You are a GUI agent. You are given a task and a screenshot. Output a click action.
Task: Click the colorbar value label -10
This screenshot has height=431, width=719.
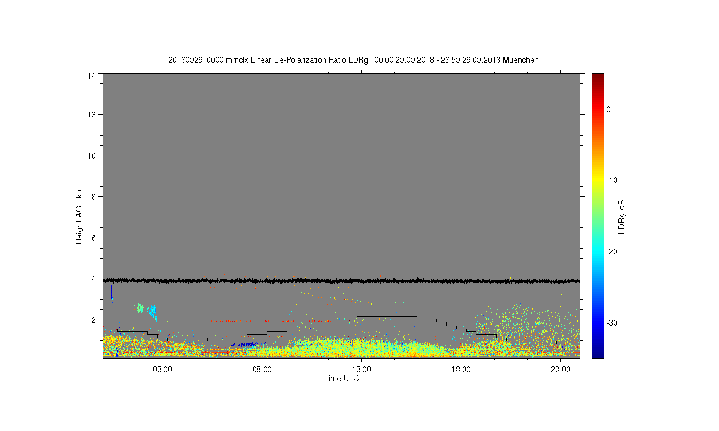[612, 181]
